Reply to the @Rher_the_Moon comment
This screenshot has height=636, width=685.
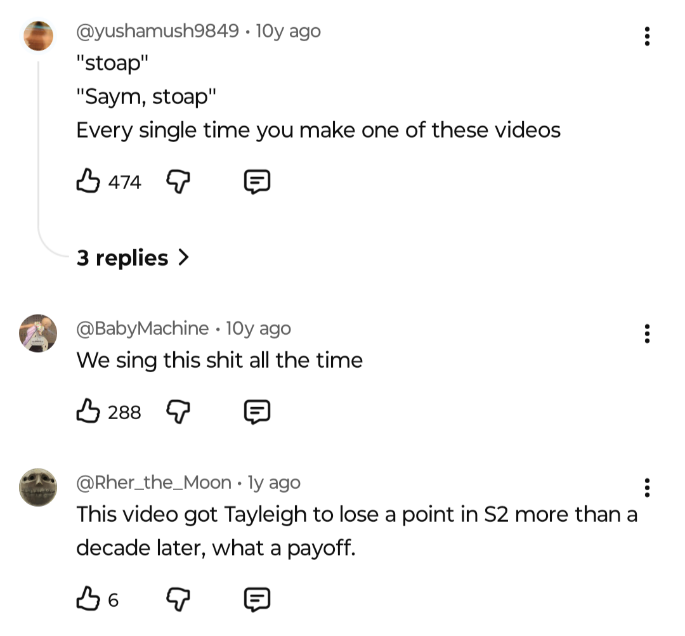click(x=258, y=599)
